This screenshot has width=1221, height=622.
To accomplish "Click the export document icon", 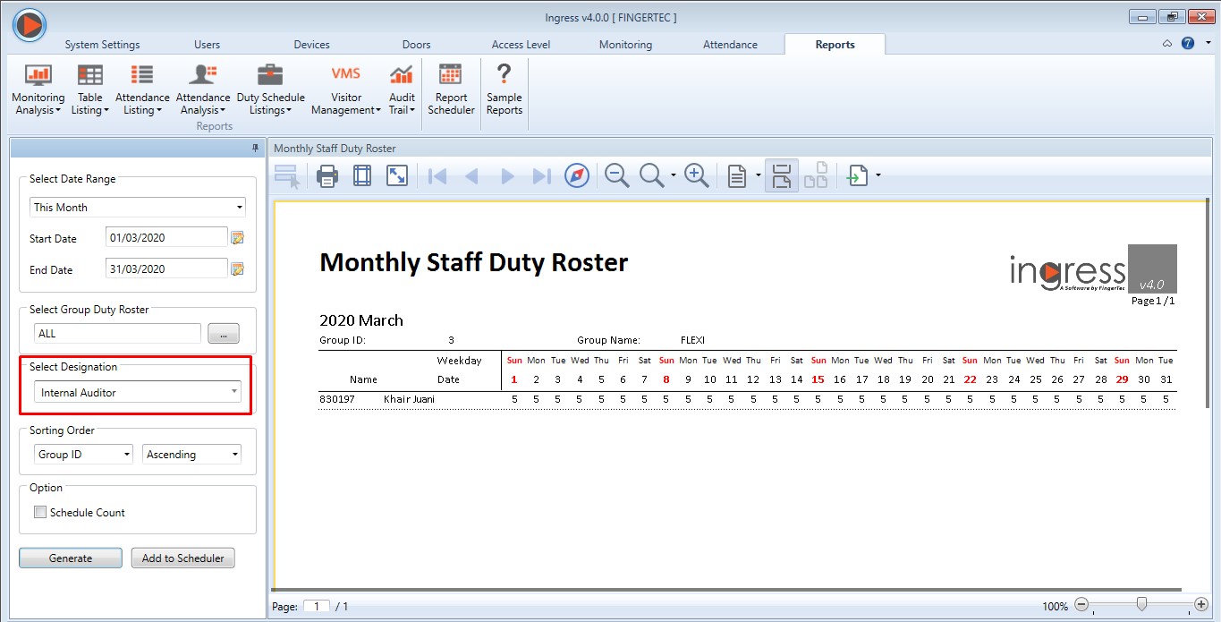I will (x=858, y=176).
